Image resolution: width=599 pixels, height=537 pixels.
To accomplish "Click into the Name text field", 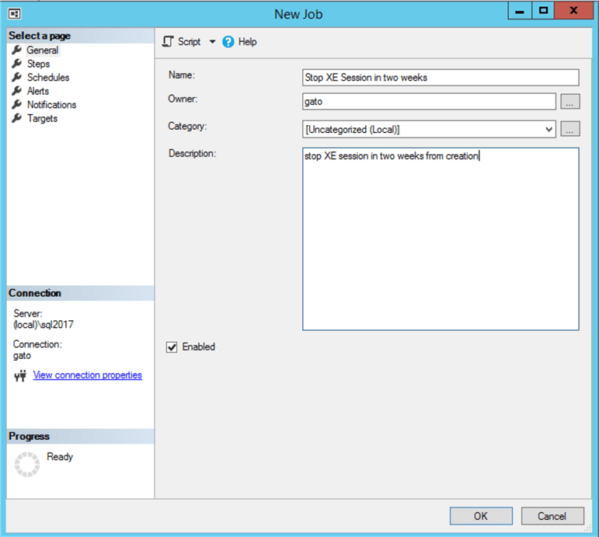I will click(440, 78).
